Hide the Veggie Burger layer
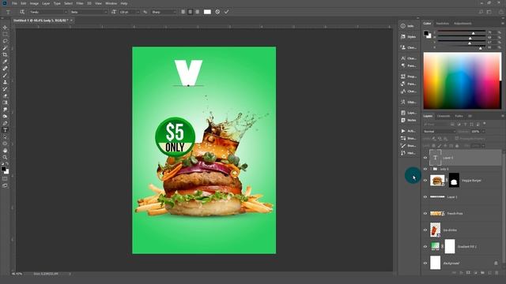Image resolution: width=506 pixels, height=284 pixels. click(425, 181)
